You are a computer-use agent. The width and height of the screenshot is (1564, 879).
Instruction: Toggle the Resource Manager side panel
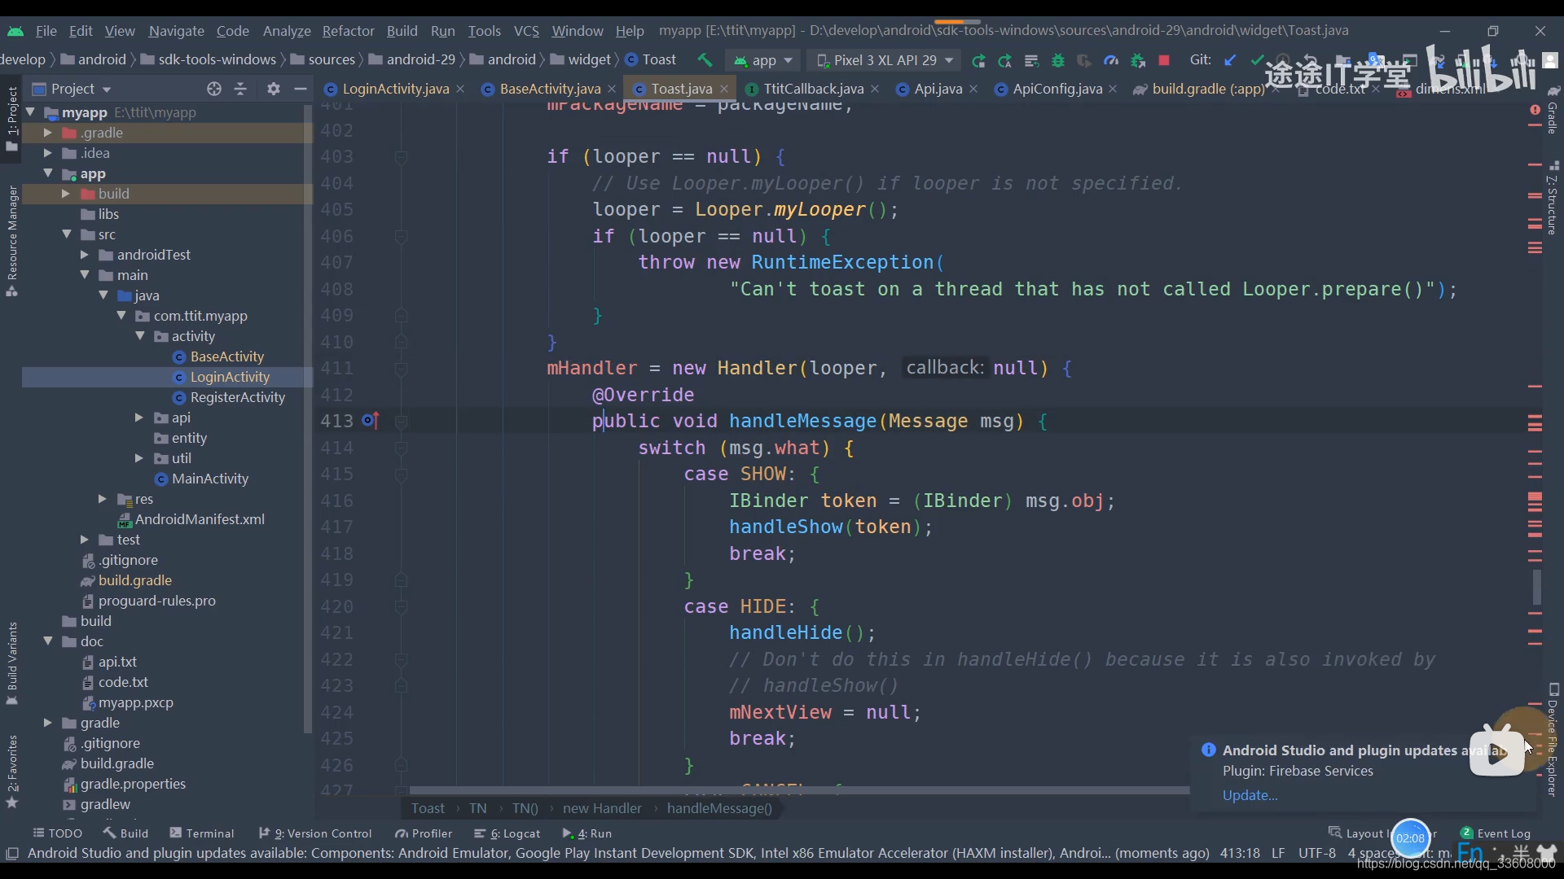click(x=11, y=241)
